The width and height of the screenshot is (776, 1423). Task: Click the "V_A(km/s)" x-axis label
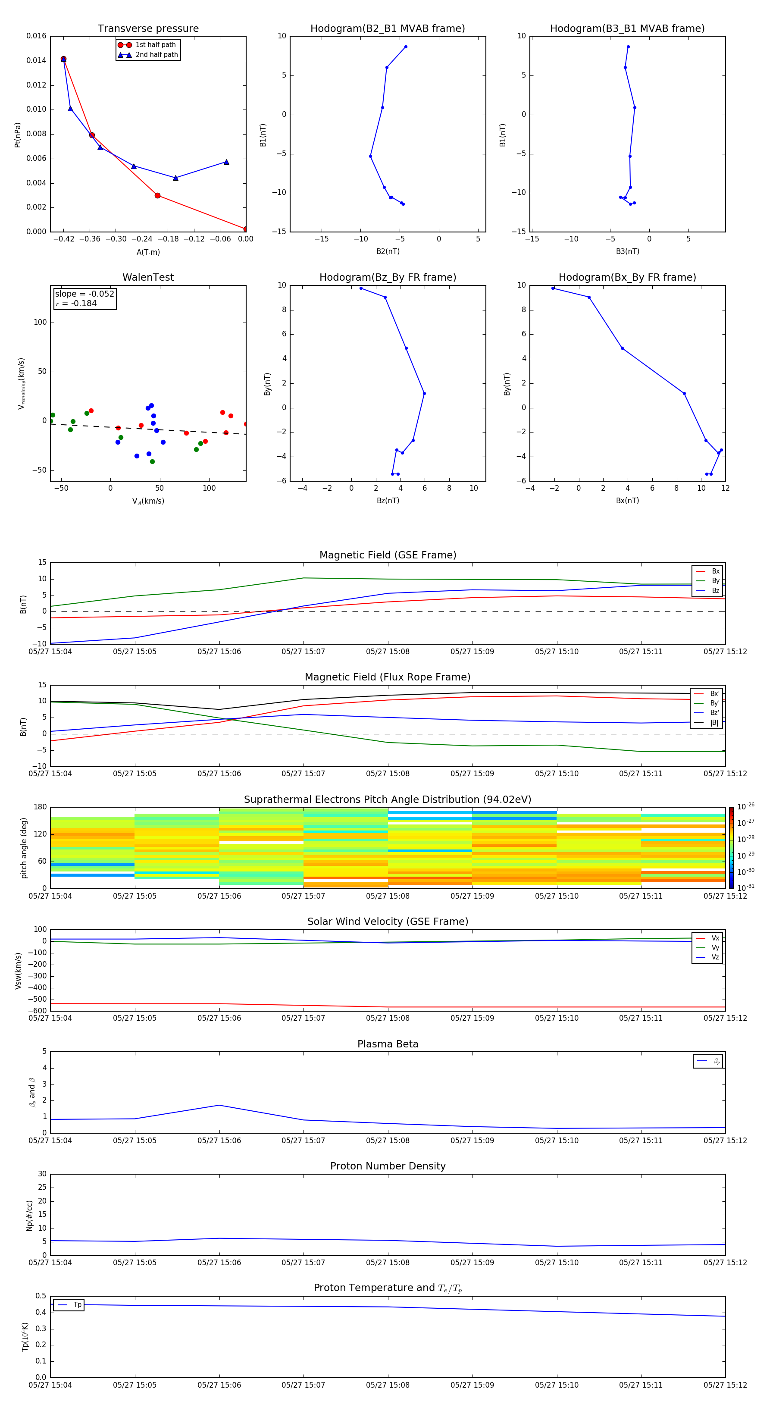pos(148,501)
